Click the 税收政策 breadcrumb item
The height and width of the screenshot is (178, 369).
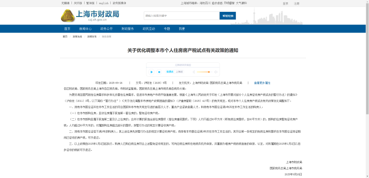[x=106, y=37]
